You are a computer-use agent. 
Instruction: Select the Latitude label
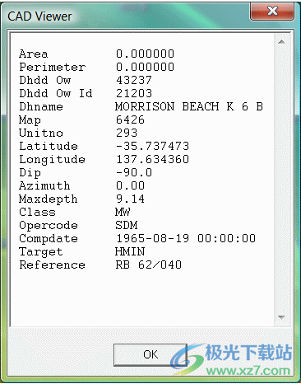49,146
